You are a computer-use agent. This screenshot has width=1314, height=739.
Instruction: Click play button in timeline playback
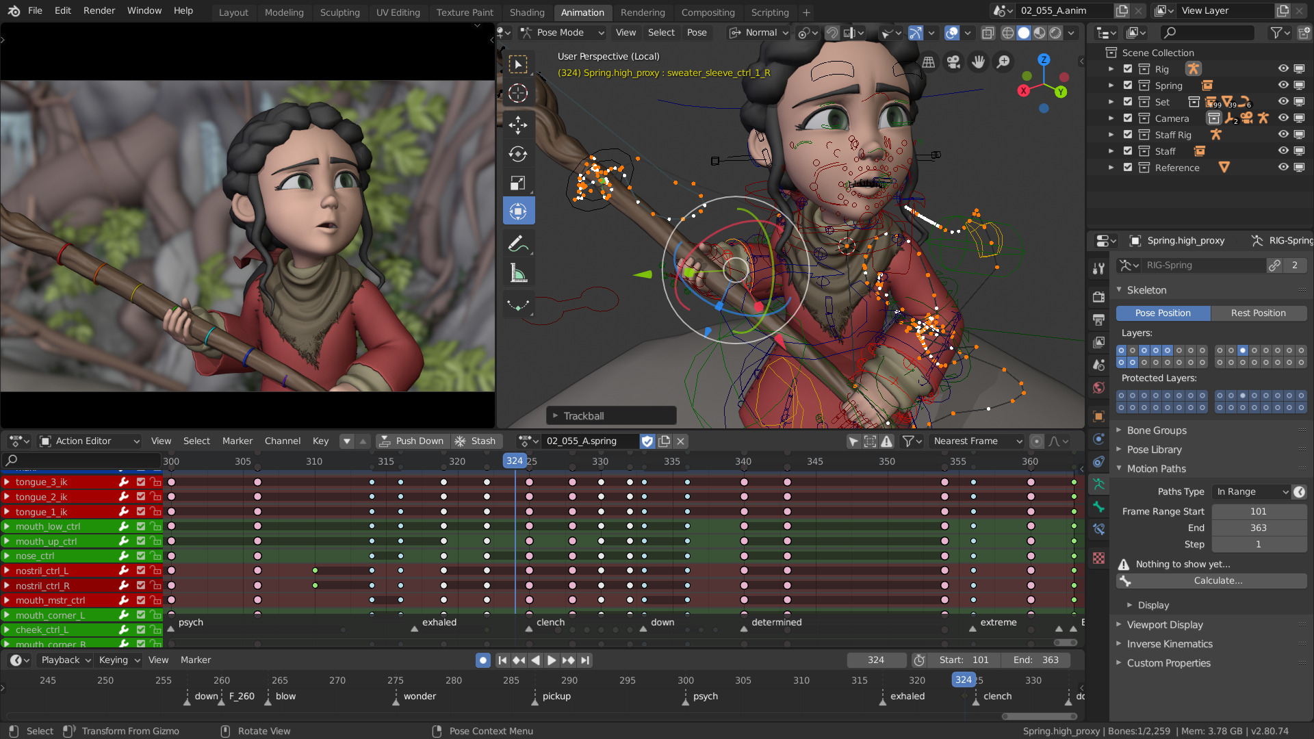550,660
